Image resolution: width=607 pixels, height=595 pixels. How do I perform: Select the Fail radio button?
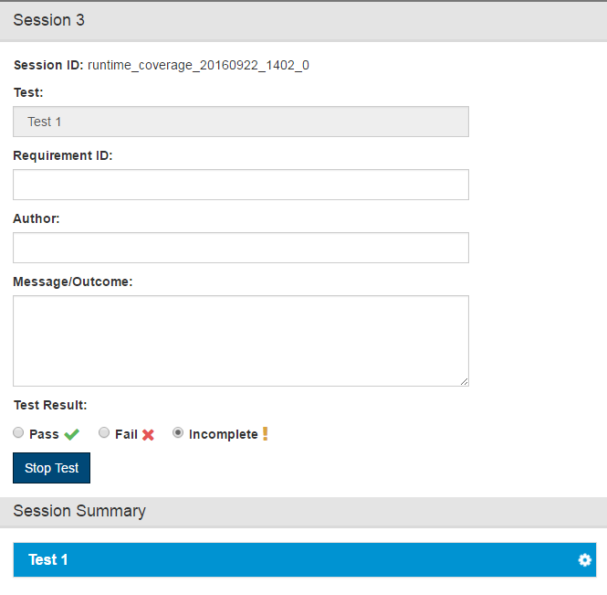pos(104,432)
